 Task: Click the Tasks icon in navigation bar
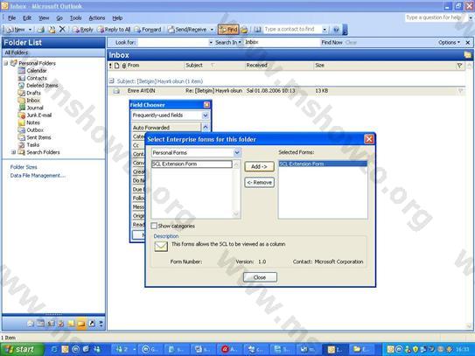(61, 324)
